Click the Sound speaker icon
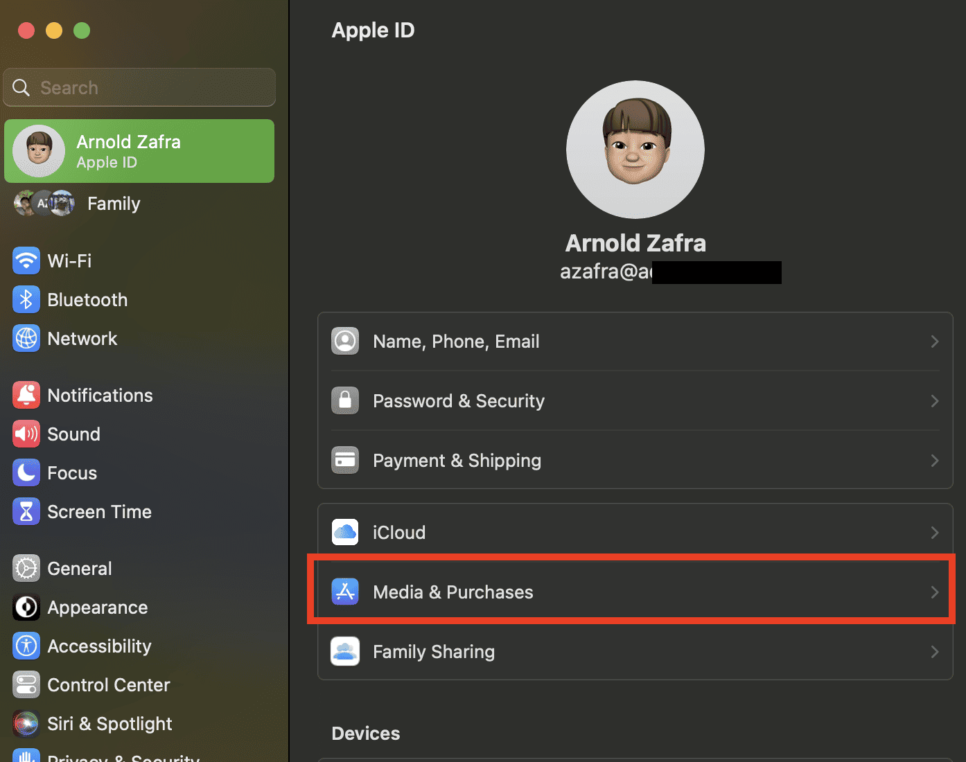The height and width of the screenshot is (762, 966). coord(26,434)
